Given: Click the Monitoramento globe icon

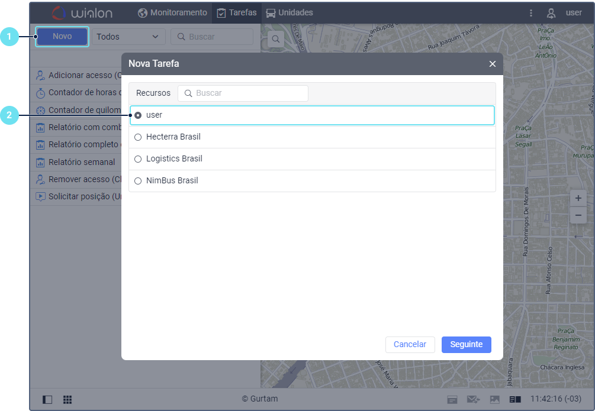Looking at the screenshot, I should point(143,13).
